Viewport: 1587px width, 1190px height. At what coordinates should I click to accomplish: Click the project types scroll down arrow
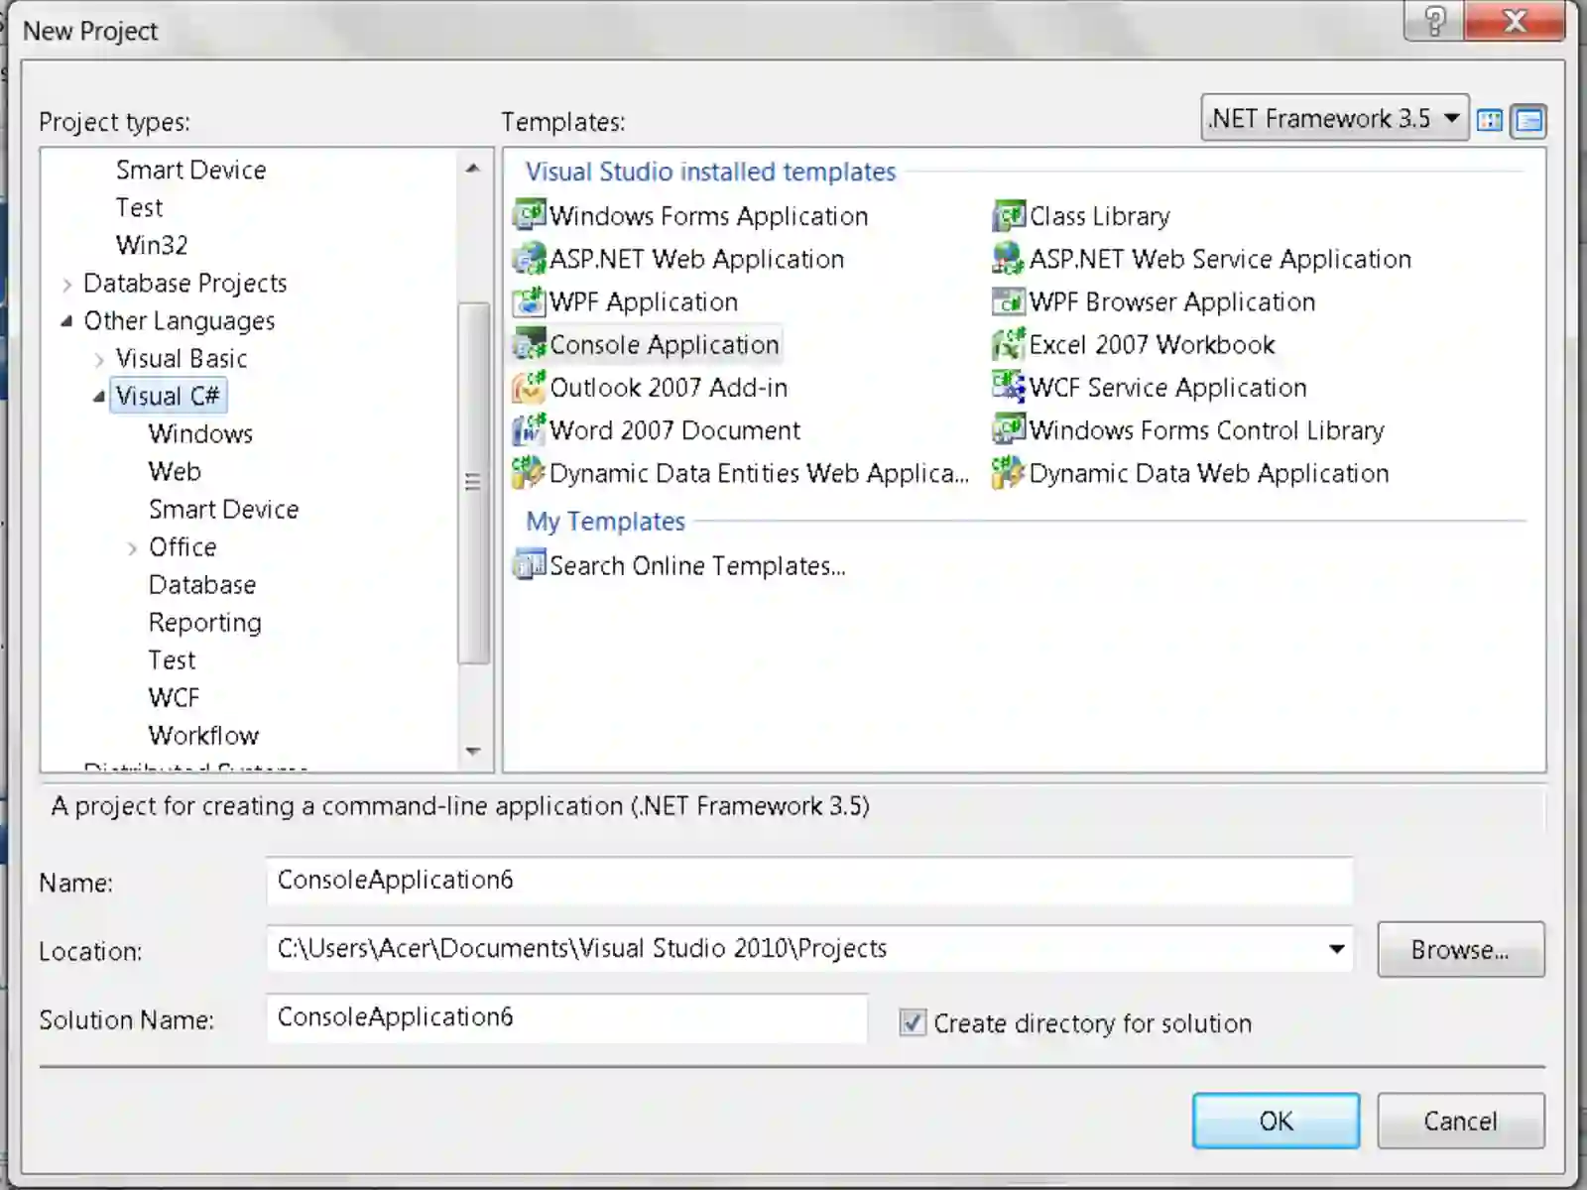point(473,751)
